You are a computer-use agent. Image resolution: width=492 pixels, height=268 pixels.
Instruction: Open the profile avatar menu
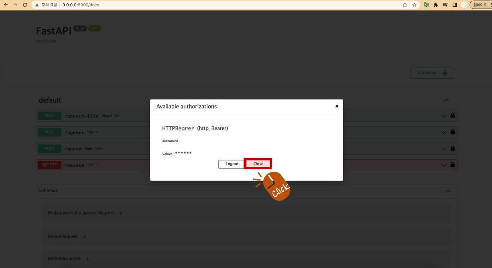coord(464,5)
